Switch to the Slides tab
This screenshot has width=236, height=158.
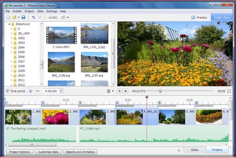pyautogui.click(x=194, y=150)
